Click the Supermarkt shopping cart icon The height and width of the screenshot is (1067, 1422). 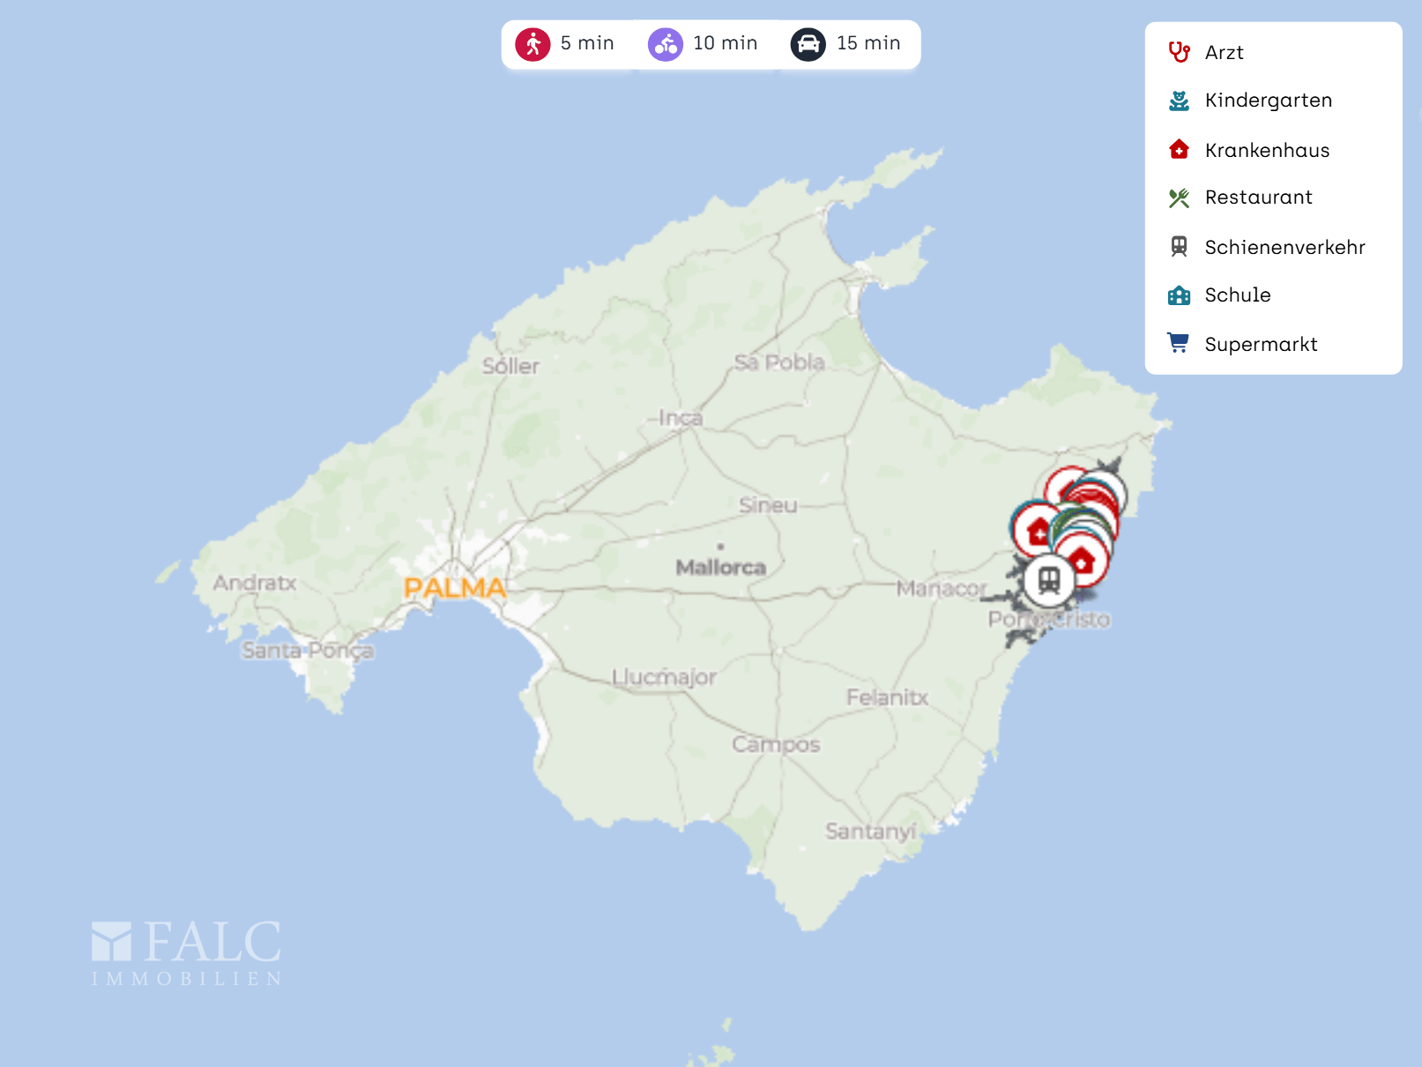pyautogui.click(x=1179, y=344)
